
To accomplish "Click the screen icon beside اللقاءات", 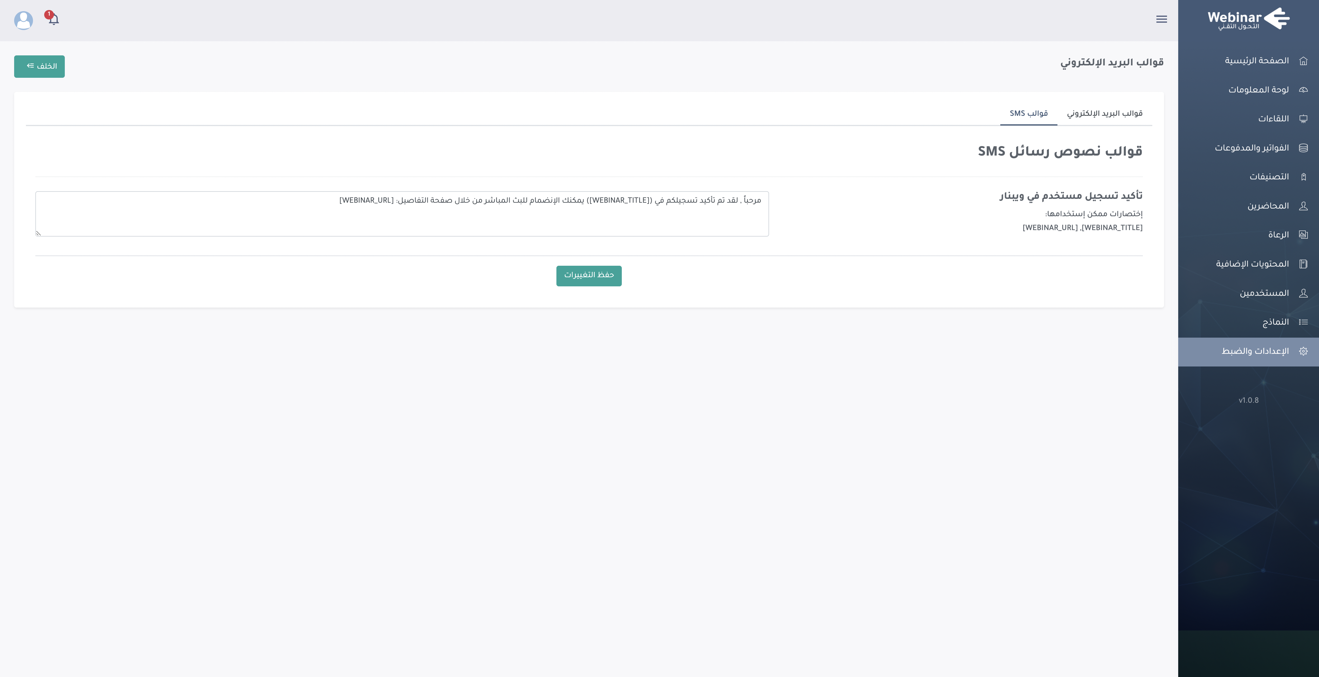I will point(1303,119).
